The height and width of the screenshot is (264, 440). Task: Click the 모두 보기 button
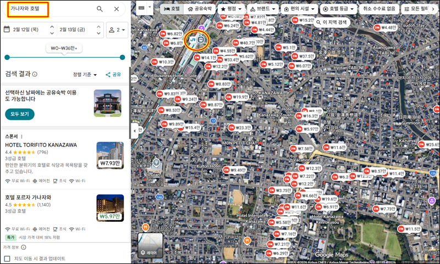pyautogui.click(x=20, y=114)
